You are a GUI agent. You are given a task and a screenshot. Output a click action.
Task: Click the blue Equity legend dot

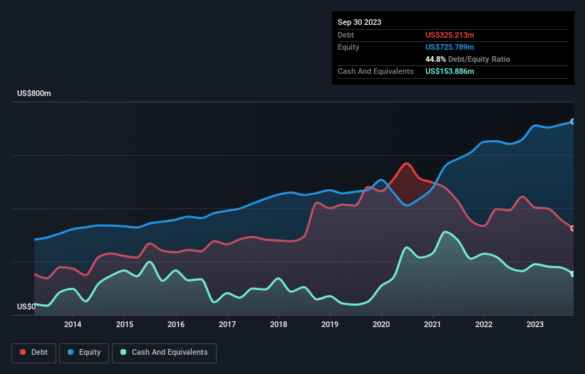[70, 352]
